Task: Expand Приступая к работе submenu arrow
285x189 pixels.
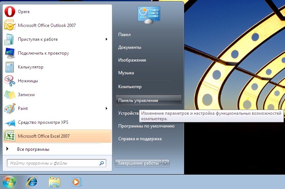Action: 106,39
